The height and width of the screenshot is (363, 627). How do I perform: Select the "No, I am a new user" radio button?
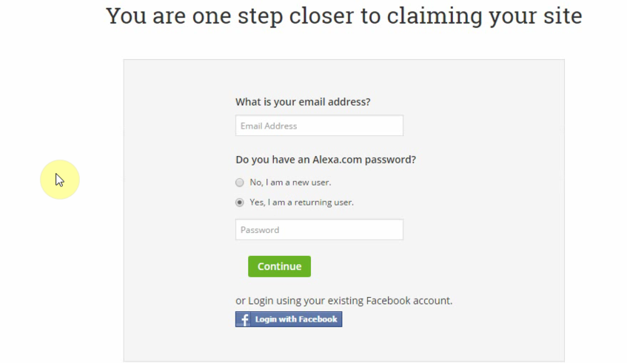click(239, 183)
